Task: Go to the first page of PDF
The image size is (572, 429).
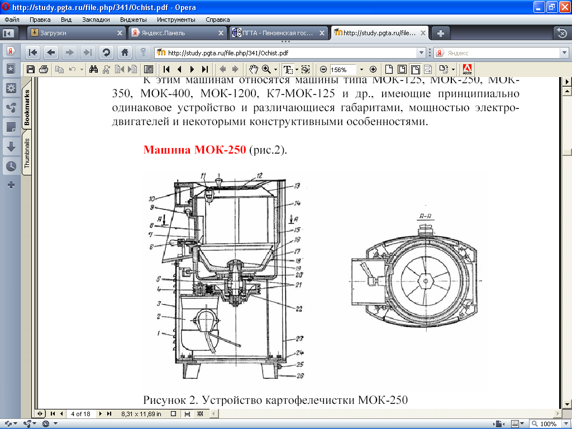Action: [x=166, y=69]
